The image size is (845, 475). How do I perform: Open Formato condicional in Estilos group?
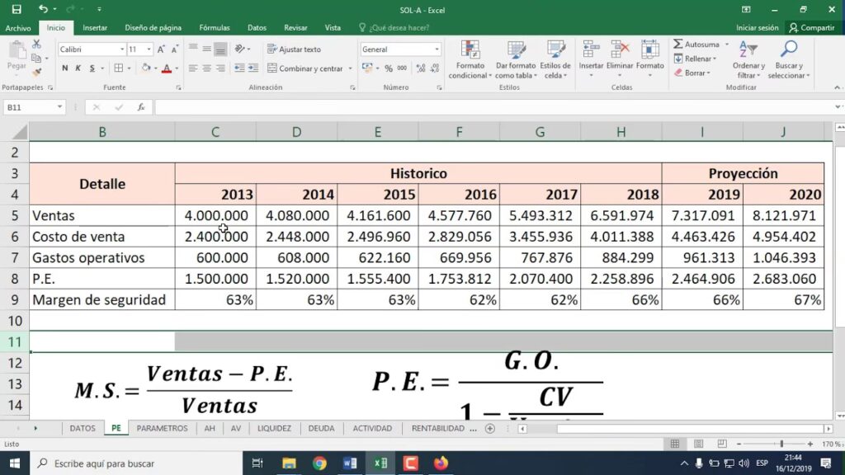tap(470, 59)
